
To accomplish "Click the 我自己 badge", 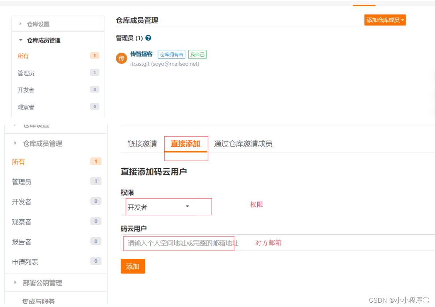I will point(197,54).
